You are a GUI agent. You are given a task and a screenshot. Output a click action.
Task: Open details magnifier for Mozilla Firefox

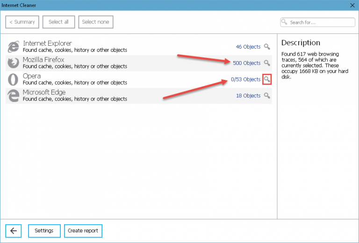coord(267,63)
